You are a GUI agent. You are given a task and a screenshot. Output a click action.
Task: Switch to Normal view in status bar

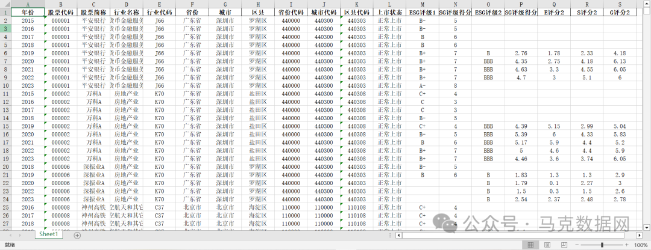click(x=530, y=245)
